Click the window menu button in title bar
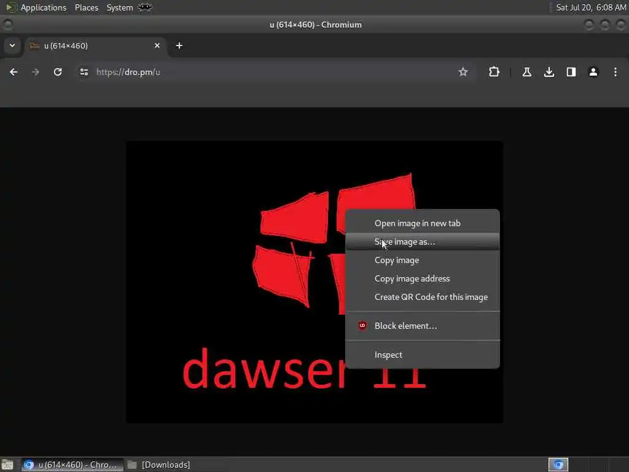This screenshot has width=629, height=472. coord(7,25)
